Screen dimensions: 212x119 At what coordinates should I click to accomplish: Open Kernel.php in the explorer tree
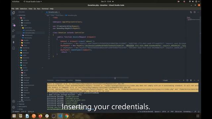click(x=28, y=38)
